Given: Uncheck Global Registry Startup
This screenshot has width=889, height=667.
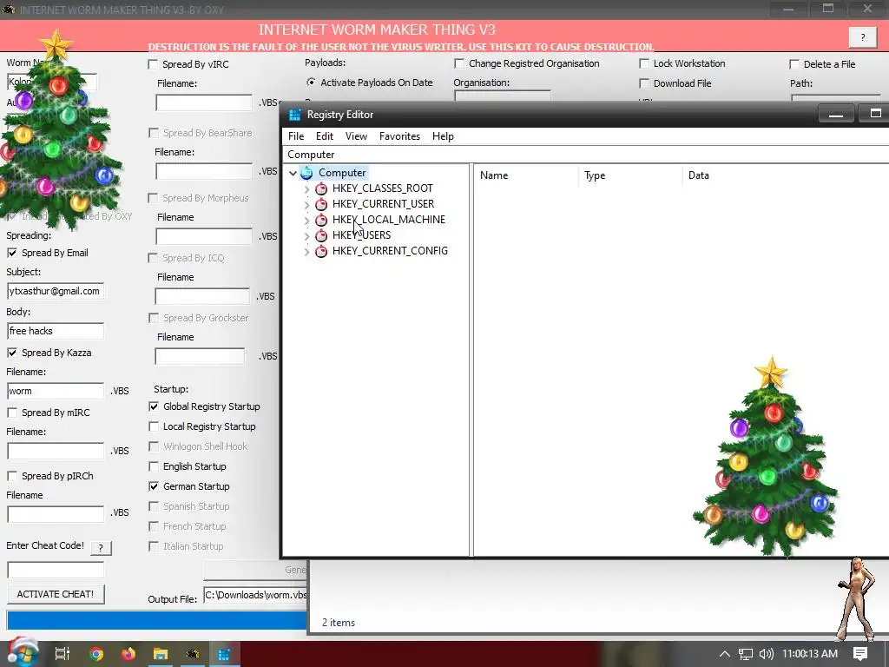Looking at the screenshot, I should pos(154,406).
